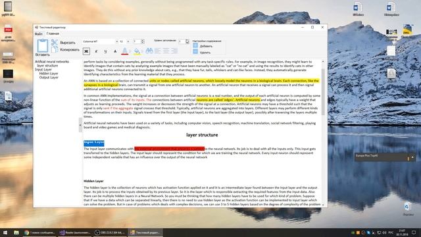This screenshot has width=421, height=237.
Task: Open the Recycle Bin desktop icon
Action: pos(408,209)
